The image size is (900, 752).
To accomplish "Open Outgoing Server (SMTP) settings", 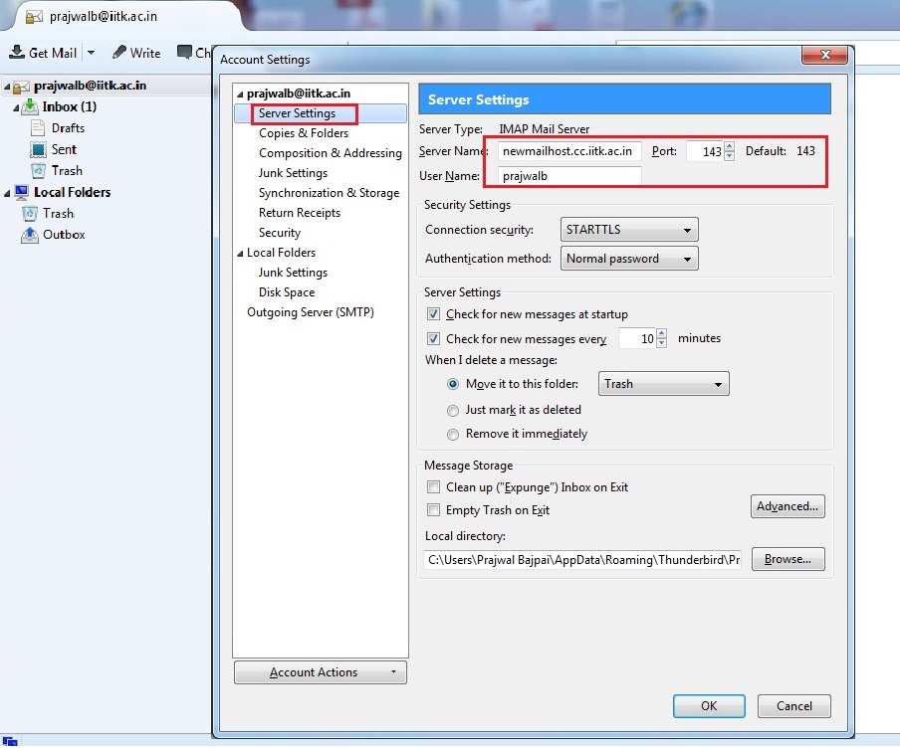I will [x=311, y=312].
